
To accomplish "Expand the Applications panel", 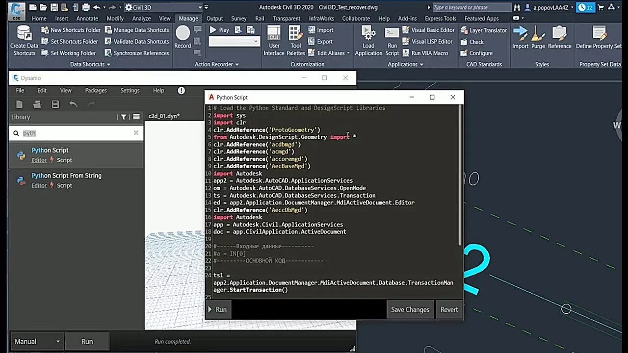I will (x=406, y=64).
